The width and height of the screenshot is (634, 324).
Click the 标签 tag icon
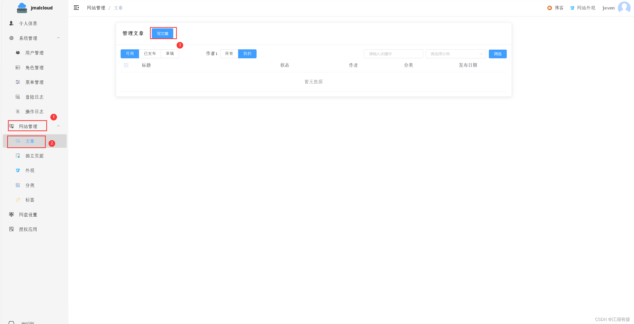tap(18, 200)
